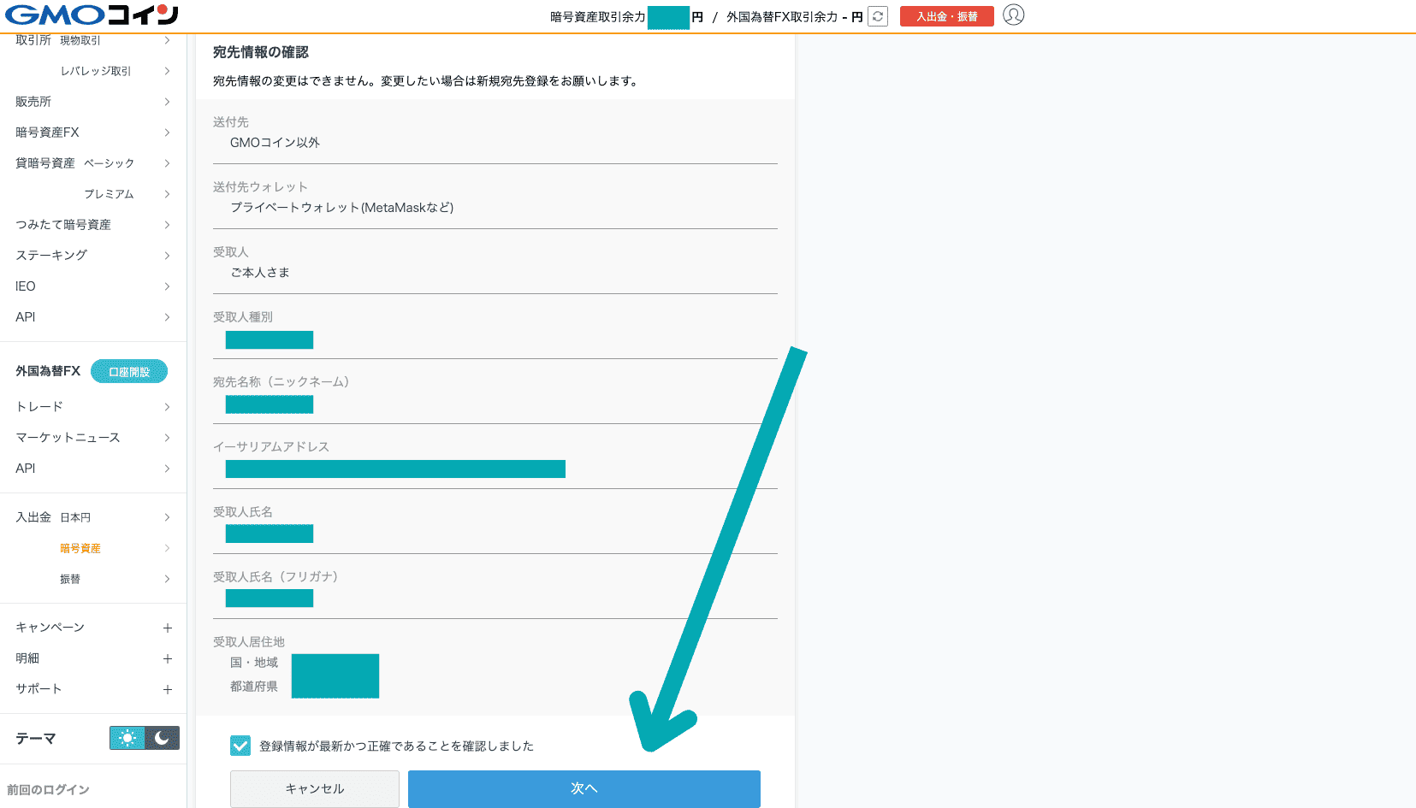Image resolution: width=1416 pixels, height=808 pixels.
Task: Click the GMO Coin logo
Action: pos(92,15)
